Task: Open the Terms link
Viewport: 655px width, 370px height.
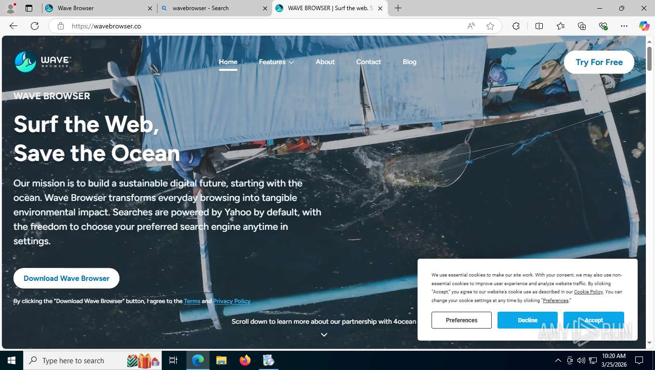Action: (192, 301)
